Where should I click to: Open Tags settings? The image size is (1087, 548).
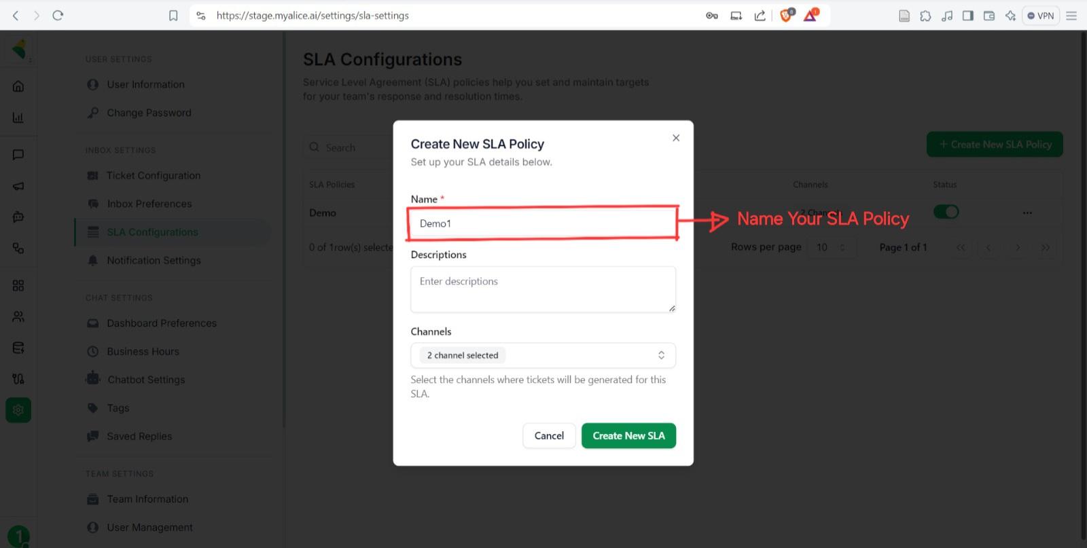point(118,408)
